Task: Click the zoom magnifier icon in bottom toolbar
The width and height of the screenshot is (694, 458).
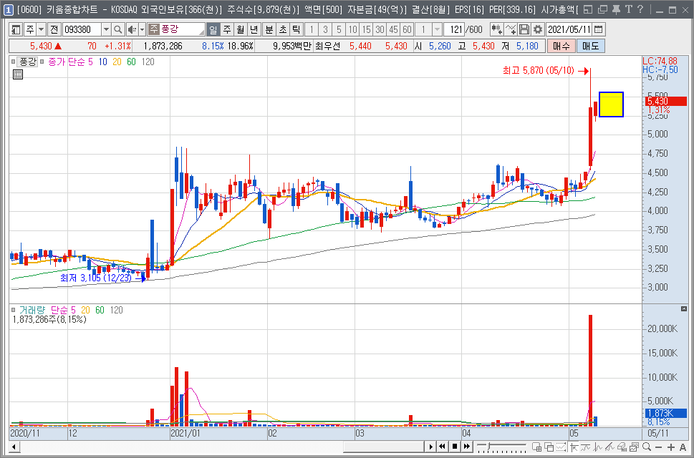Action: coord(647,447)
